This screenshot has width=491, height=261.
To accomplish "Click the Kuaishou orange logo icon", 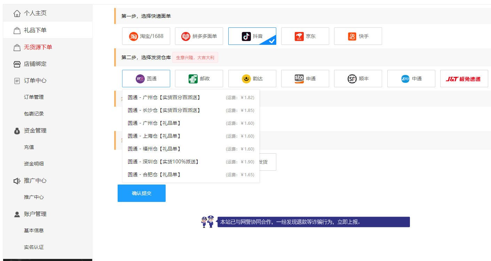I will [352, 36].
